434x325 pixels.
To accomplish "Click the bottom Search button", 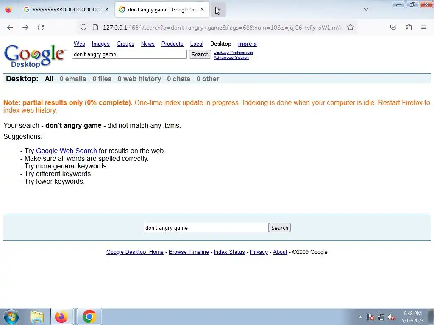I will tap(280, 228).
